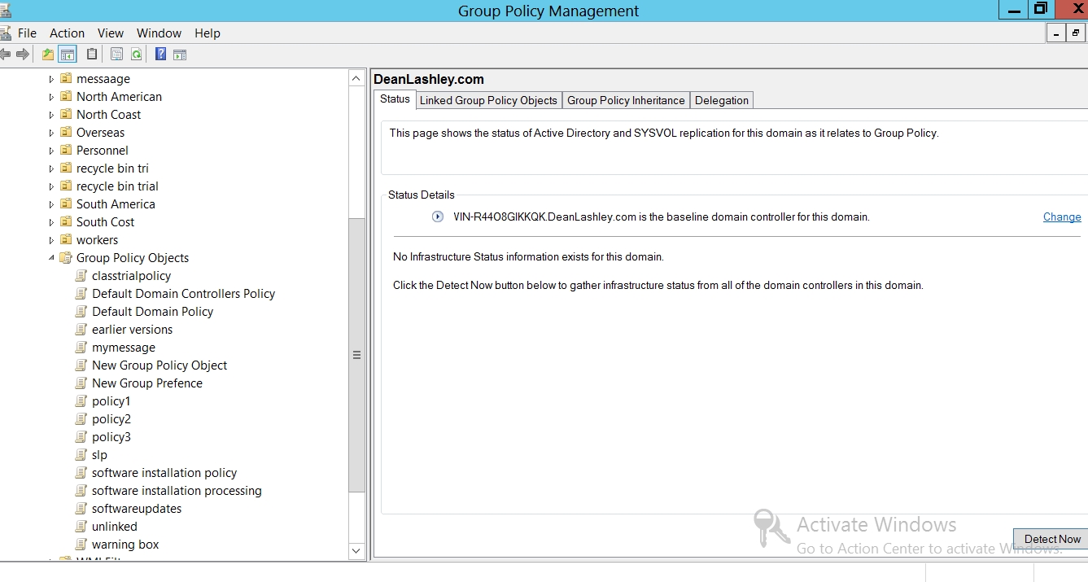Screen dimensions: 1088x582
Task: Click the green Refresh toolbar icon
Action: click(137, 55)
